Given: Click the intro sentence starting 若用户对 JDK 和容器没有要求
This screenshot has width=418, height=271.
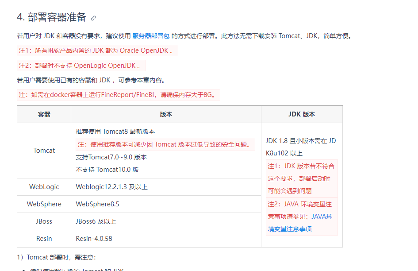Looking at the screenshot, I should point(184,36).
